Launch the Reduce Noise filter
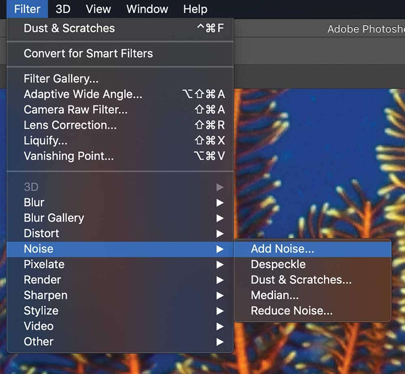 (x=292, y=311)
